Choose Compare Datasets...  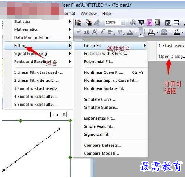click(110, 145)
